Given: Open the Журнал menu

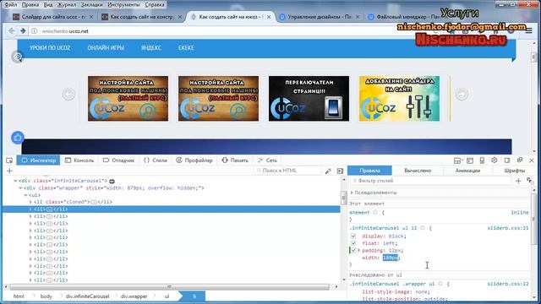Looking at the screenshot, I should pos(66,5).
